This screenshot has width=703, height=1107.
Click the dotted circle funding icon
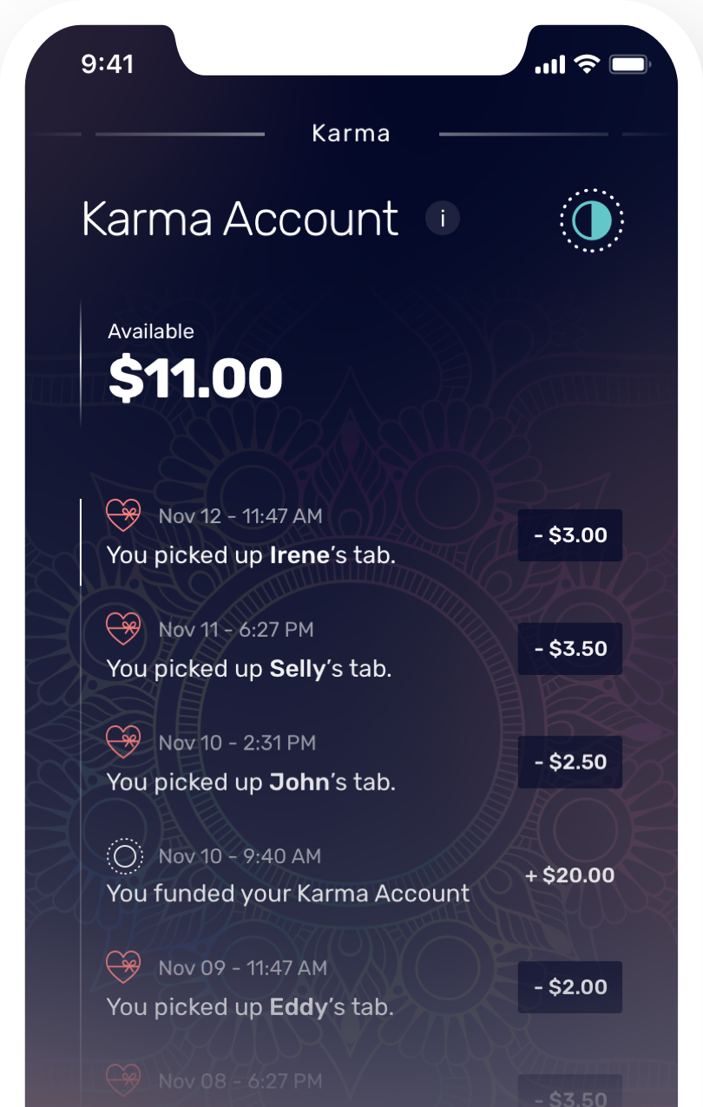124,856
